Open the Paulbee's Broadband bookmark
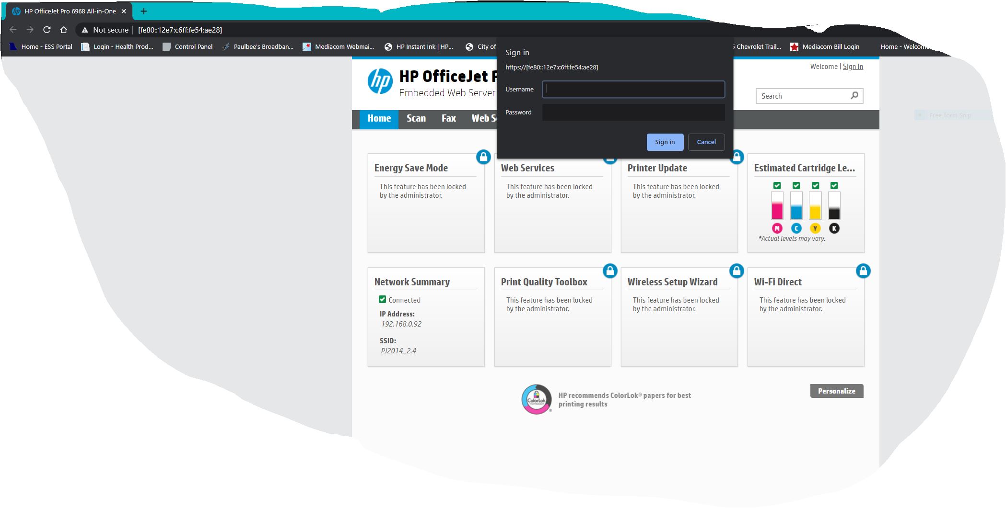Image resolution: width=1006 pixels, height=508 pixels. [x=257, y=46]
